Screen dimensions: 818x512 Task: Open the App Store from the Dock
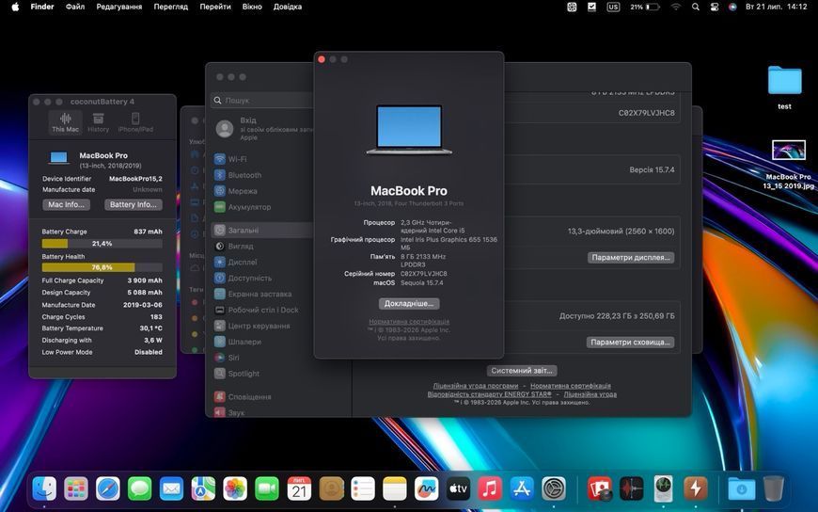522,489
